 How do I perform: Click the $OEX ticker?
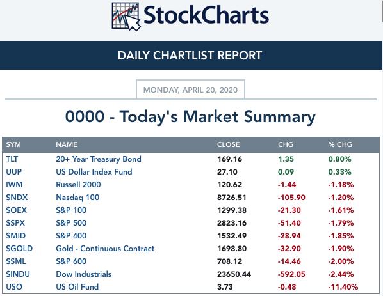(x=16, y=210)
